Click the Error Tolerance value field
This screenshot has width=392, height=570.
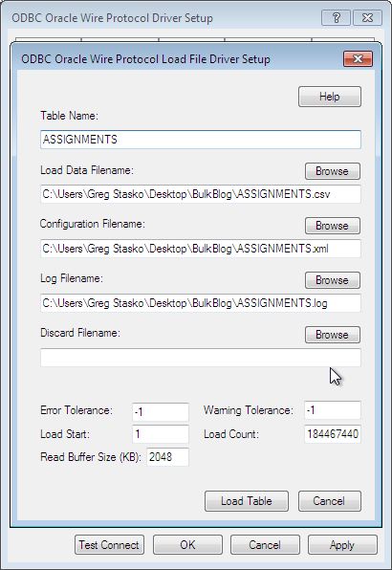(x=161, y=412)
